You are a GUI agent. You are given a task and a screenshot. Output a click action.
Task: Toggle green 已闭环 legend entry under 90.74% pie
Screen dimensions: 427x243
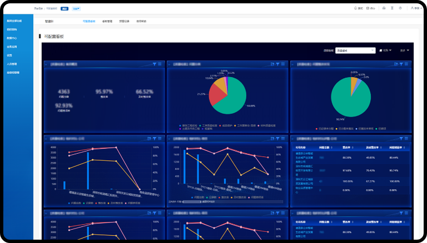point(381,129)
